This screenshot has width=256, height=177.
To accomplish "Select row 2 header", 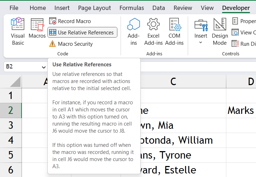I will pos(11,111).
